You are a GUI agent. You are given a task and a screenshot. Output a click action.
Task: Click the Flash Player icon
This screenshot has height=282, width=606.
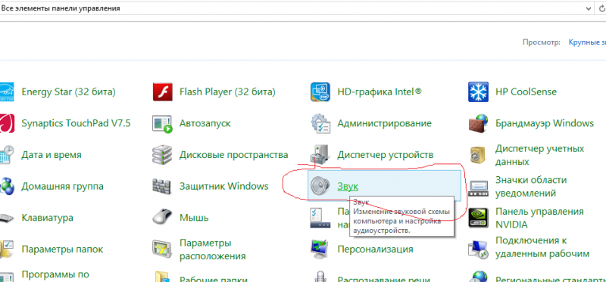coord(162,91)
